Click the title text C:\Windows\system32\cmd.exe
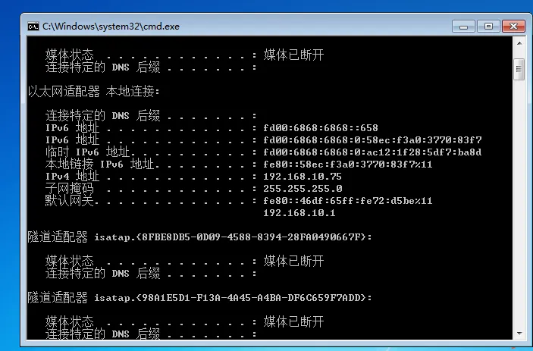 (x=111, y=27)
